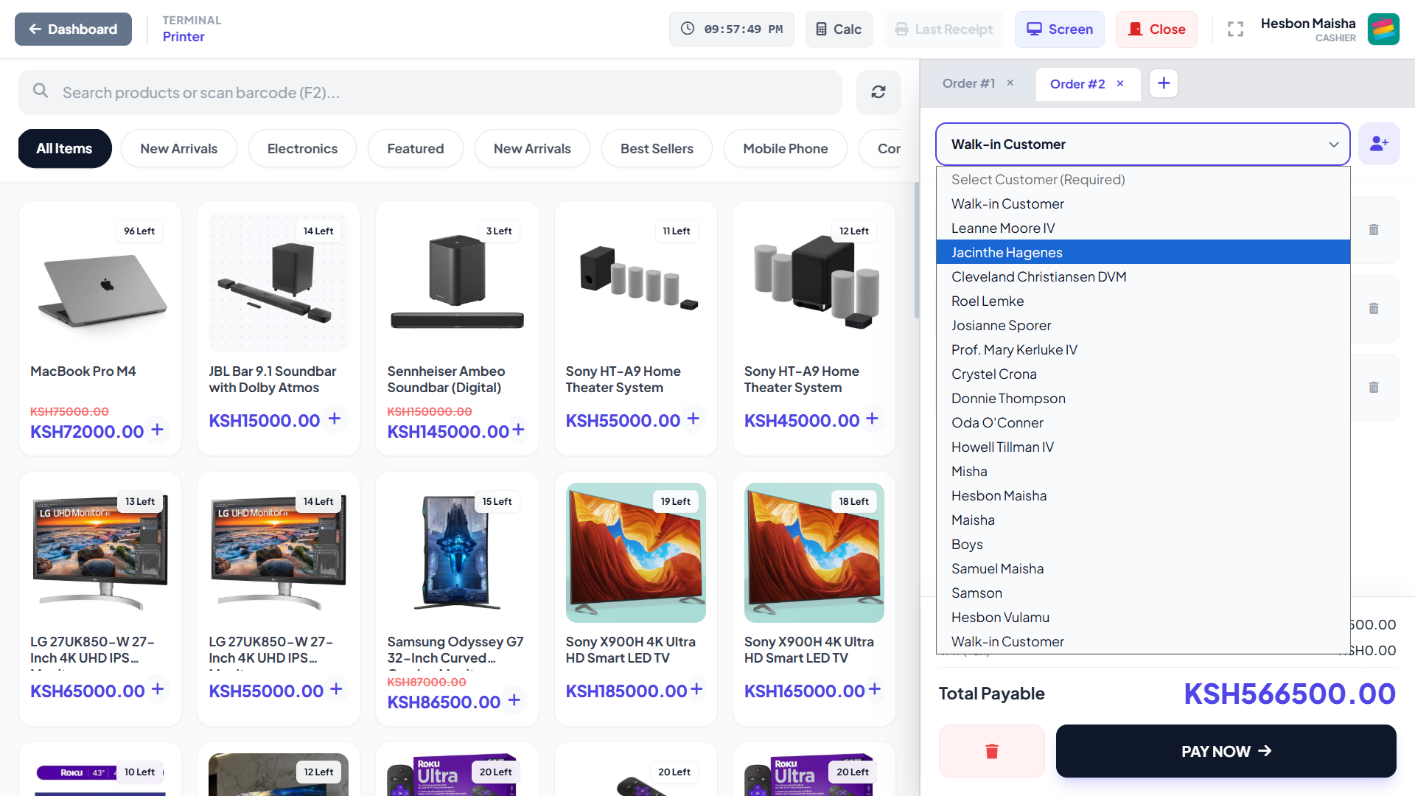Click the refresh products icon

point(878,92)
